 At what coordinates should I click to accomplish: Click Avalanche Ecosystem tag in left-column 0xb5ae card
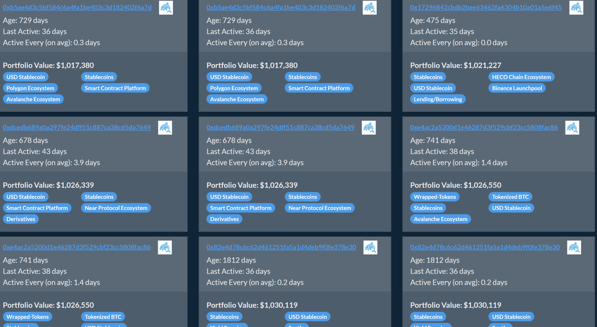pyautogui.click(x=33, y=99)
